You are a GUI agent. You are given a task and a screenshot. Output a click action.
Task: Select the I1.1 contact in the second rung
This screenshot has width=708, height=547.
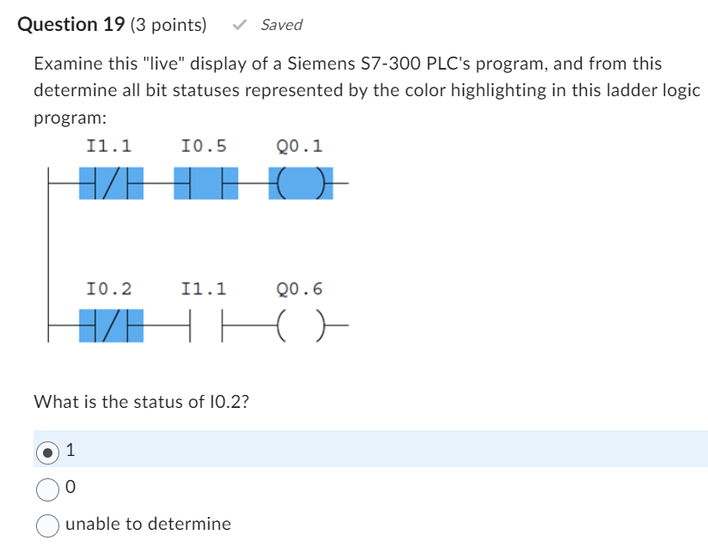[204, 325]
